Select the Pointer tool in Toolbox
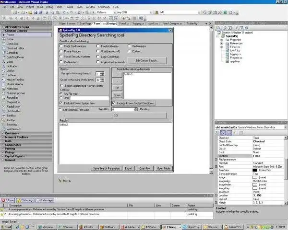This screenshot has width=288, height=230. tap(26, 35)
